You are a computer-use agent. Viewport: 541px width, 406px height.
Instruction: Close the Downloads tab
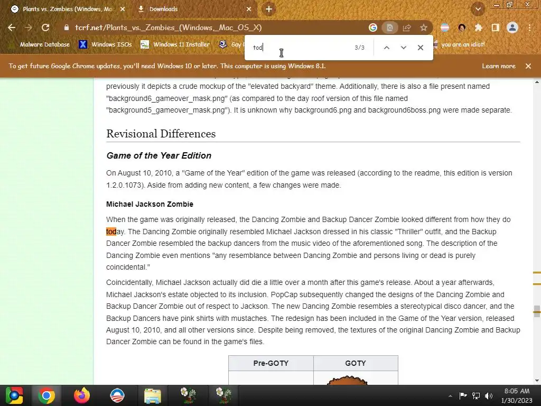249,9
